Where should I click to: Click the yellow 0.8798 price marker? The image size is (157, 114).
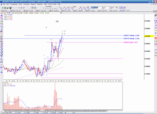click(x=149, y=36)
